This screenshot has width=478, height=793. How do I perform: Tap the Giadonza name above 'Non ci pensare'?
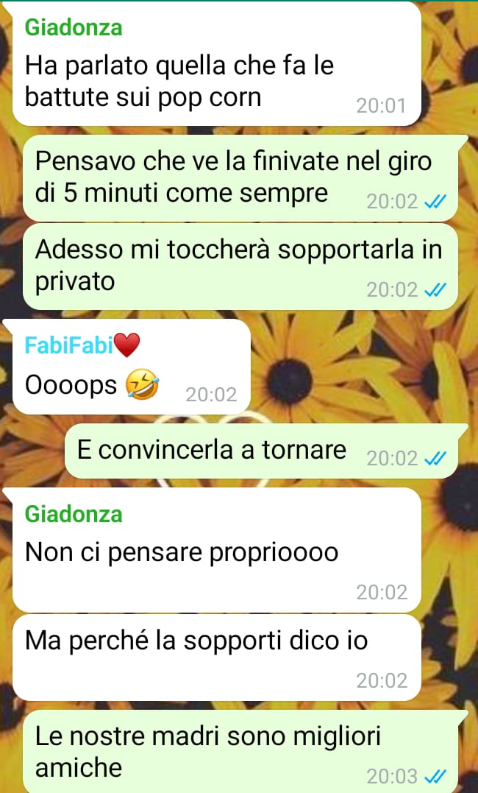pyautogui.click(x=74, y=515)
